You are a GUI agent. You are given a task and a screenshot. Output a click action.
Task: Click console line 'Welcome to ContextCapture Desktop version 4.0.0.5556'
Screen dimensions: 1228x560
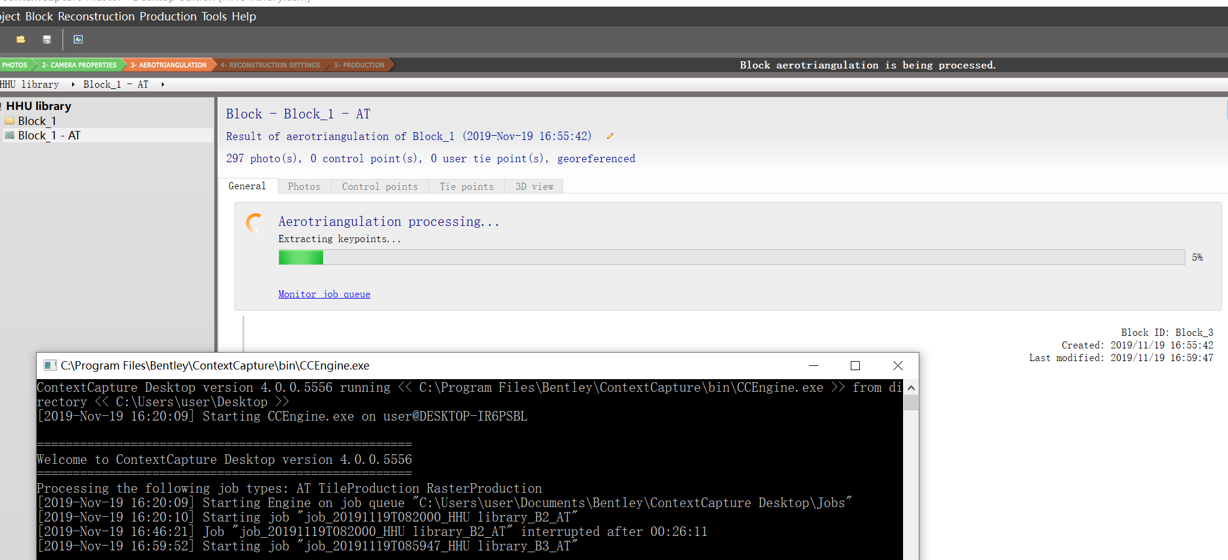(224, 460)
